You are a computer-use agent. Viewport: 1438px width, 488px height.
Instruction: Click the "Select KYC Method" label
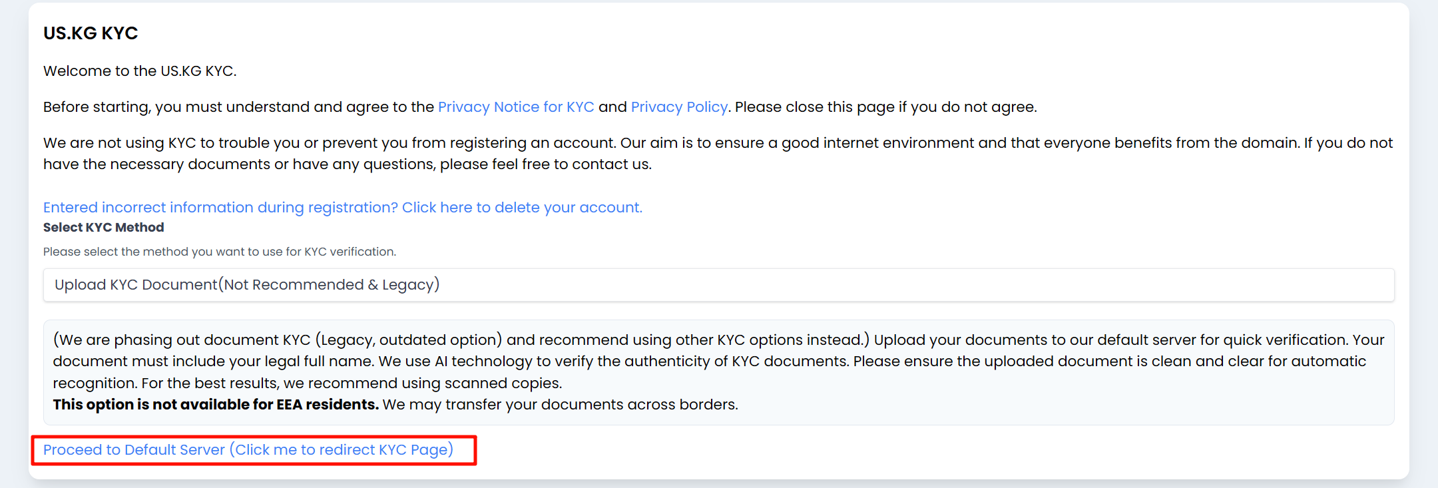click(103, 228)
